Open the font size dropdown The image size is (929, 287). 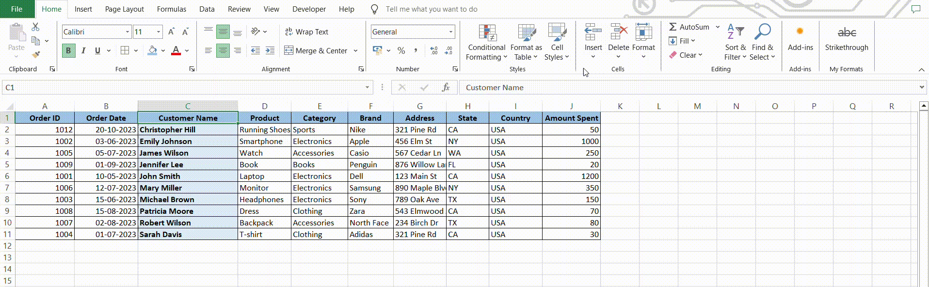(159, 32)
